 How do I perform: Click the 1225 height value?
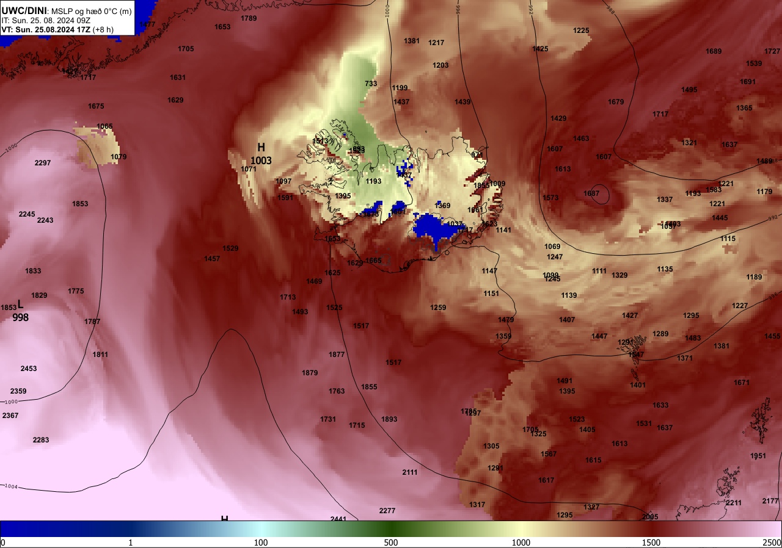[x=581, y=31]
